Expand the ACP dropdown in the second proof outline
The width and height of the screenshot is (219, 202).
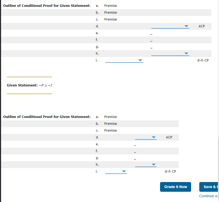(x=146, y=137)
